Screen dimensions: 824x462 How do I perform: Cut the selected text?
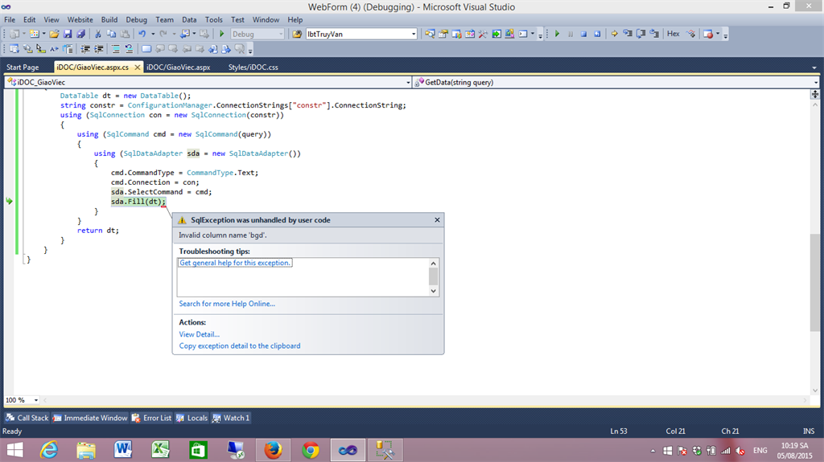click(x=97, y=34)
